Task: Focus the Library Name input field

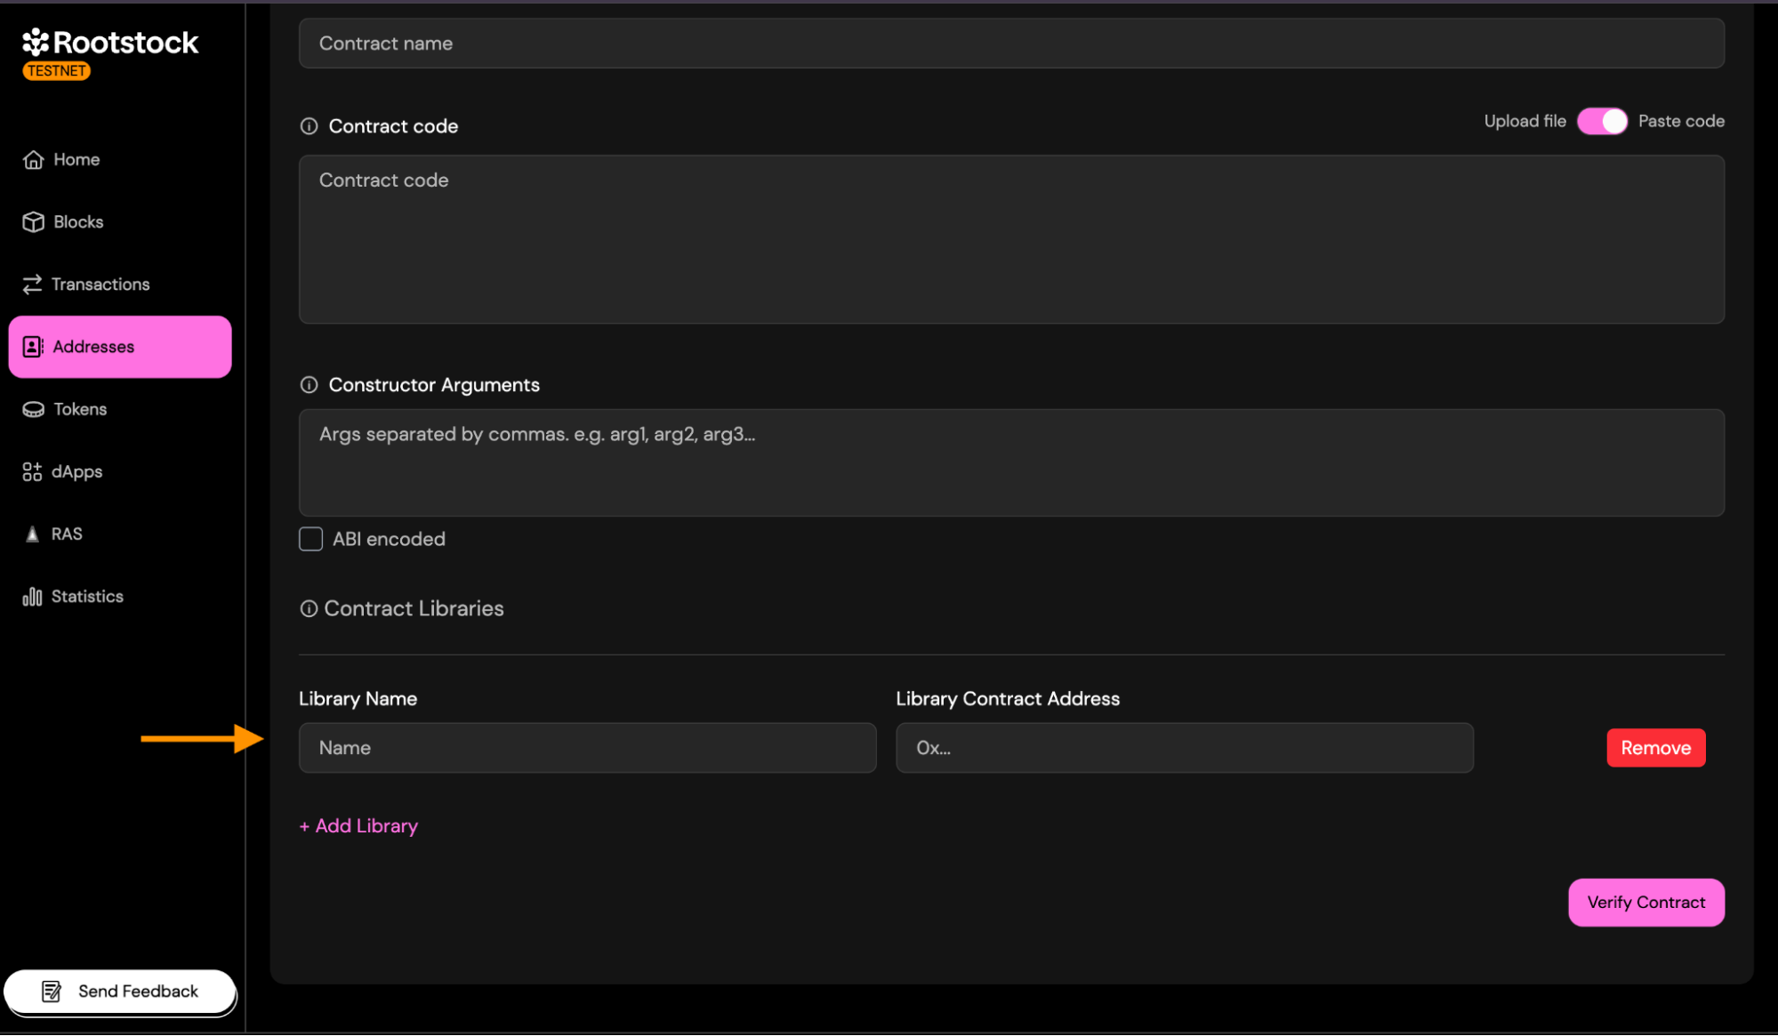Action: tap(587, 748)
